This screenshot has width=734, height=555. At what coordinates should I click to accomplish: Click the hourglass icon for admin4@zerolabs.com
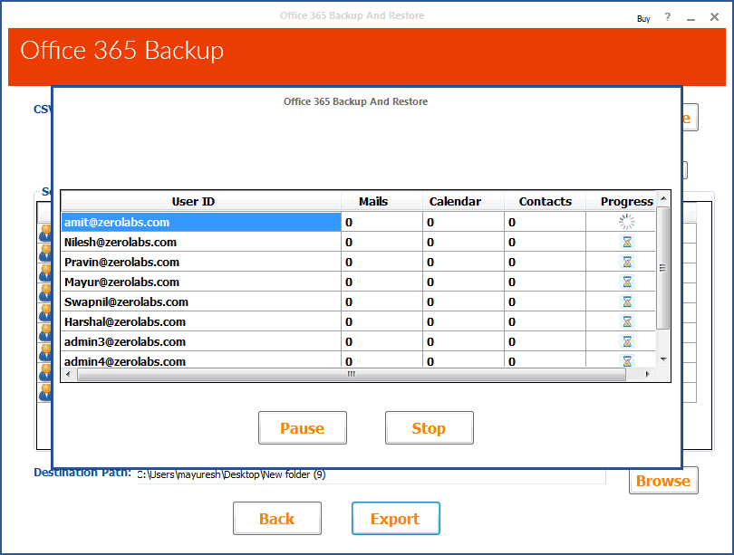pyautogui.click(x=627, y=361)
